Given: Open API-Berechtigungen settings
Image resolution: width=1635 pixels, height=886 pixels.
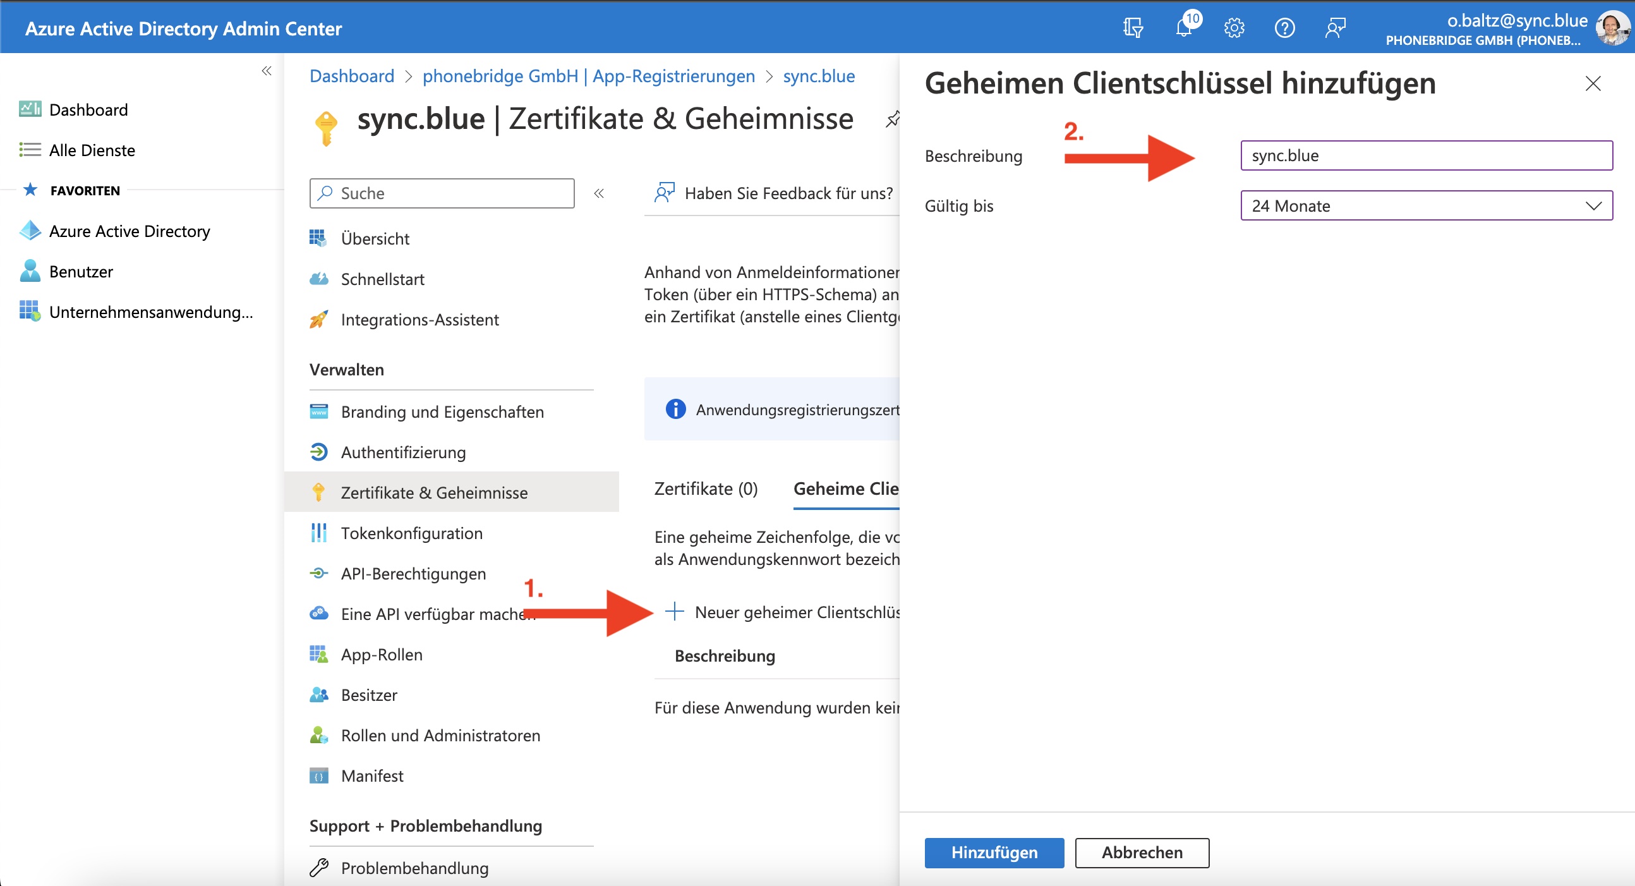Looking at the screenshot, I should [413, 573].
